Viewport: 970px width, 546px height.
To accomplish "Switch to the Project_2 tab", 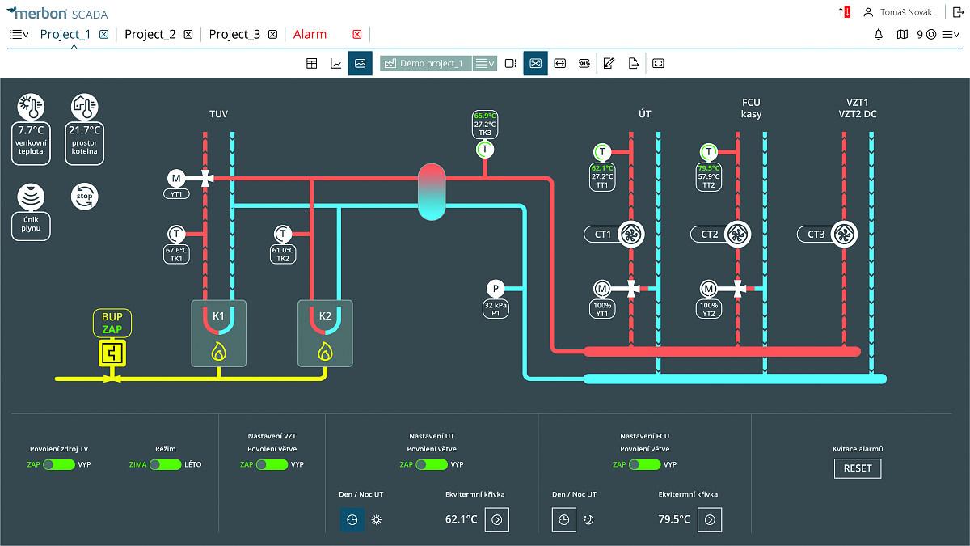I will tap(151, 34).
